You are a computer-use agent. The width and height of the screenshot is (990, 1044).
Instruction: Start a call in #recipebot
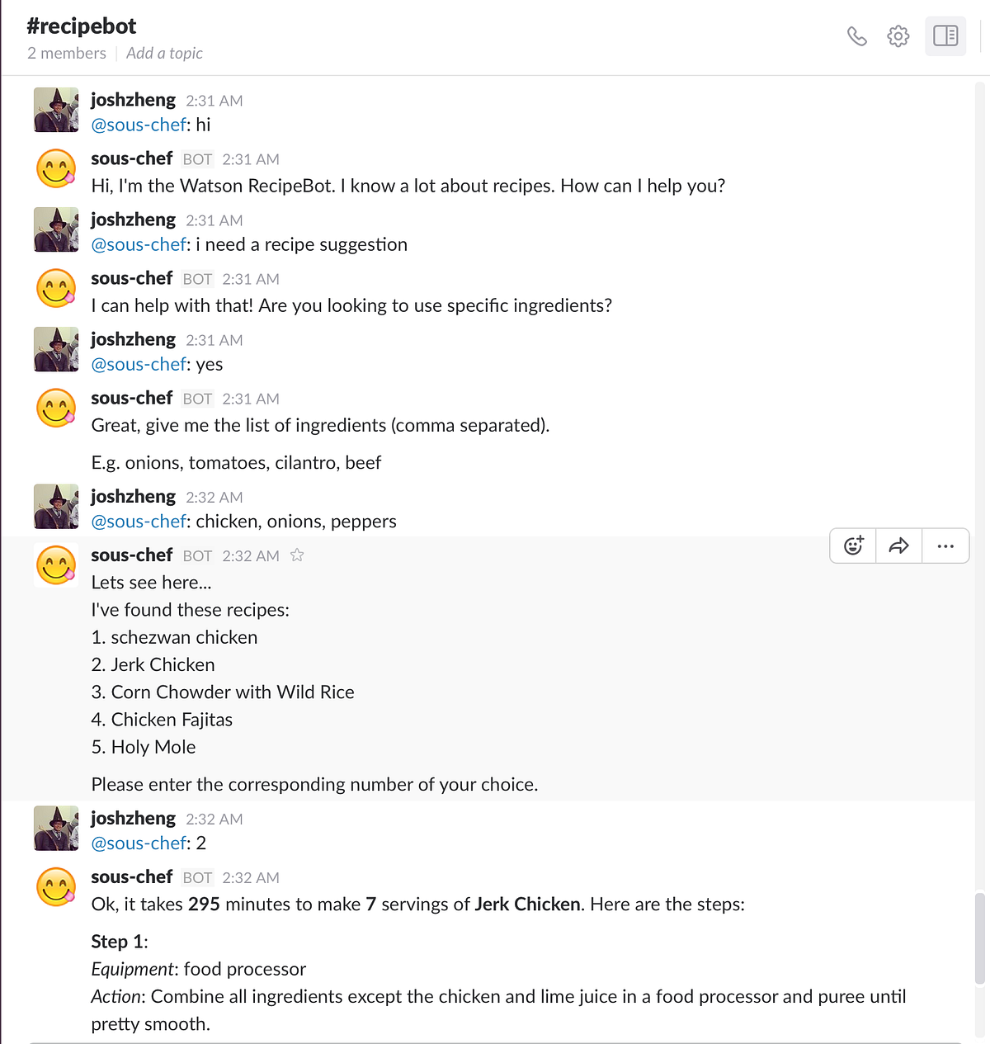857,36
